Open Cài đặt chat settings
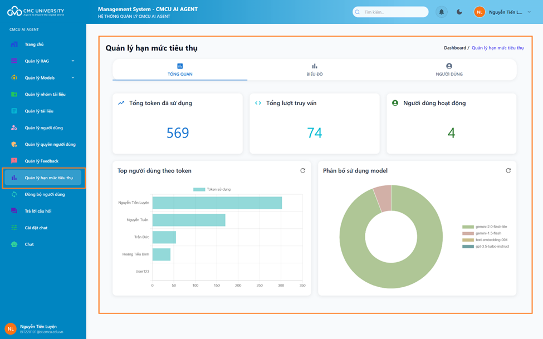 (36, 228)
